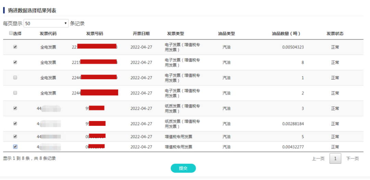Go to previous page via 上一页
The height and width of the screenshot is (180, 370).
click(318, 158)
